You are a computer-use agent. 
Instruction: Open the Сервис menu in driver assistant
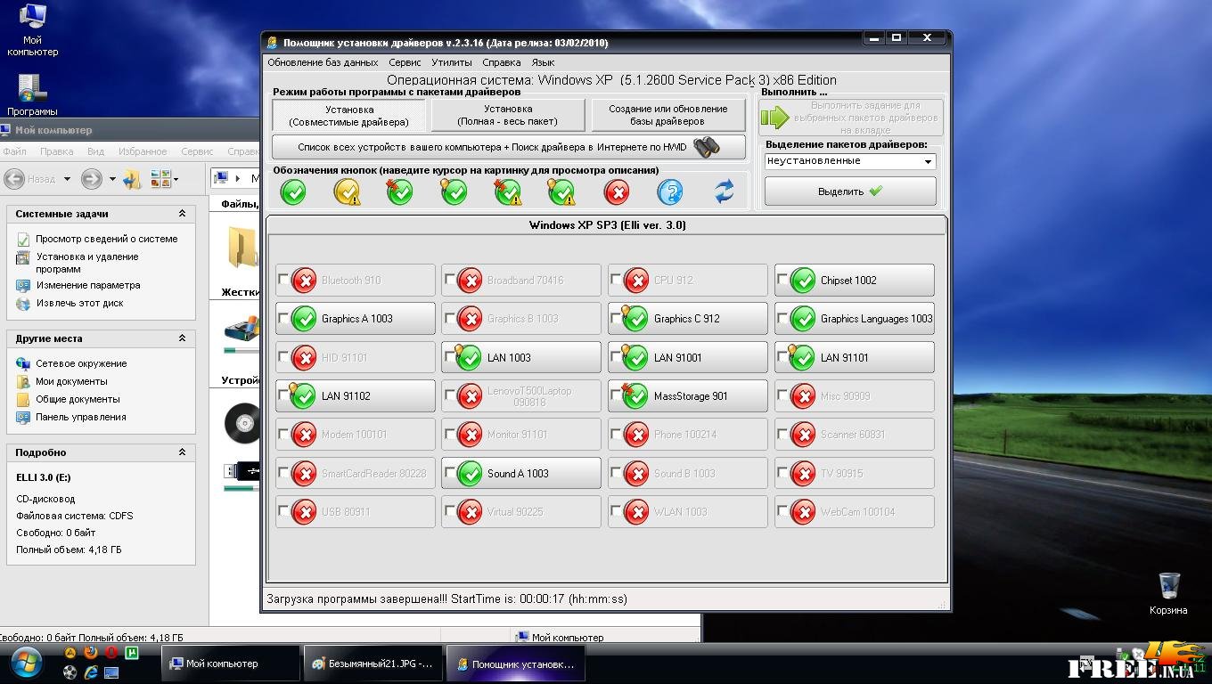tap(405, 62)
